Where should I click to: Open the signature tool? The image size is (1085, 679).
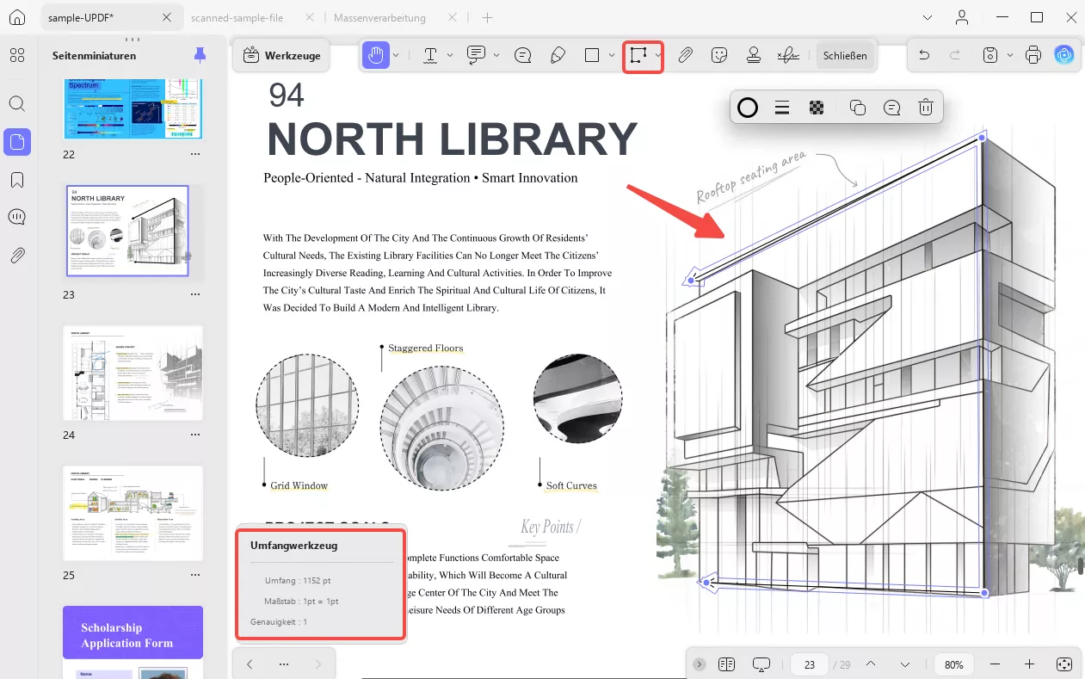click(787, 55)
